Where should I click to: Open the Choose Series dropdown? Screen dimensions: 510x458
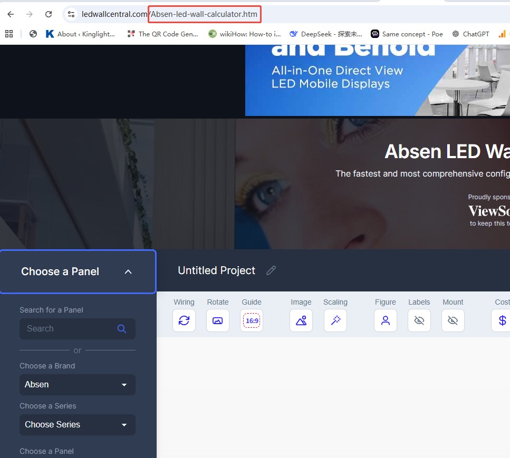(x=78, y=424)
